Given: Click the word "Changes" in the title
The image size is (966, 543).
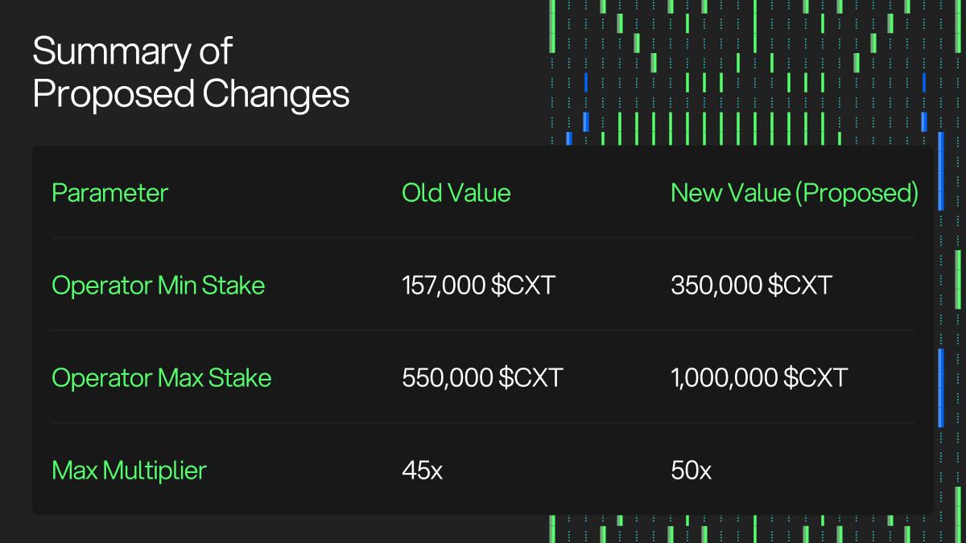Looking at the screenshot, I should pos(275,94).
